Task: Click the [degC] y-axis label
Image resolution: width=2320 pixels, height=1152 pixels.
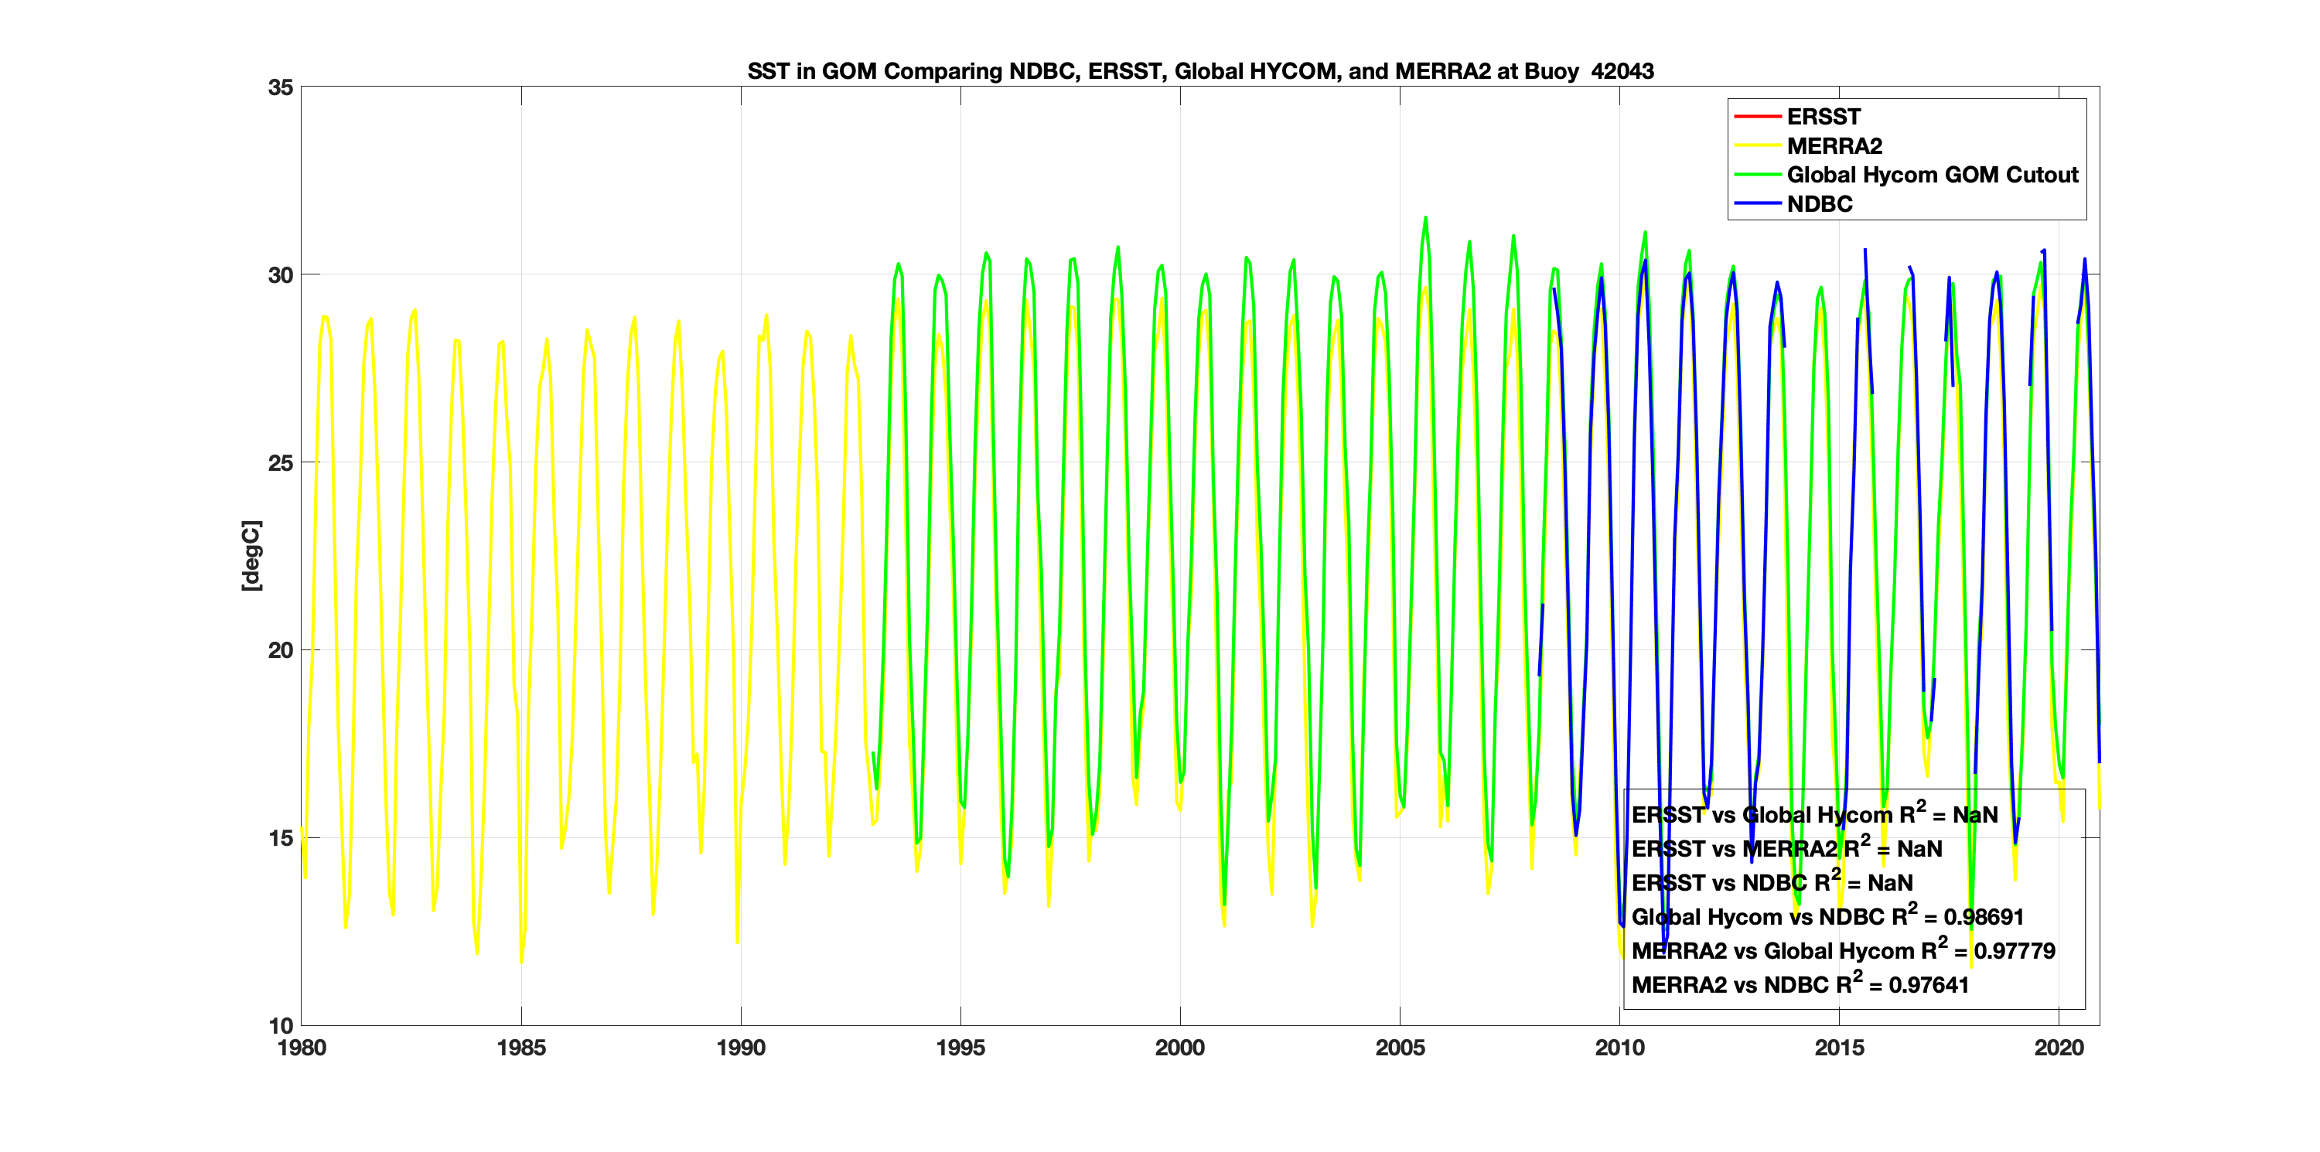Action: pyautogui.click(x=251, y=556)
